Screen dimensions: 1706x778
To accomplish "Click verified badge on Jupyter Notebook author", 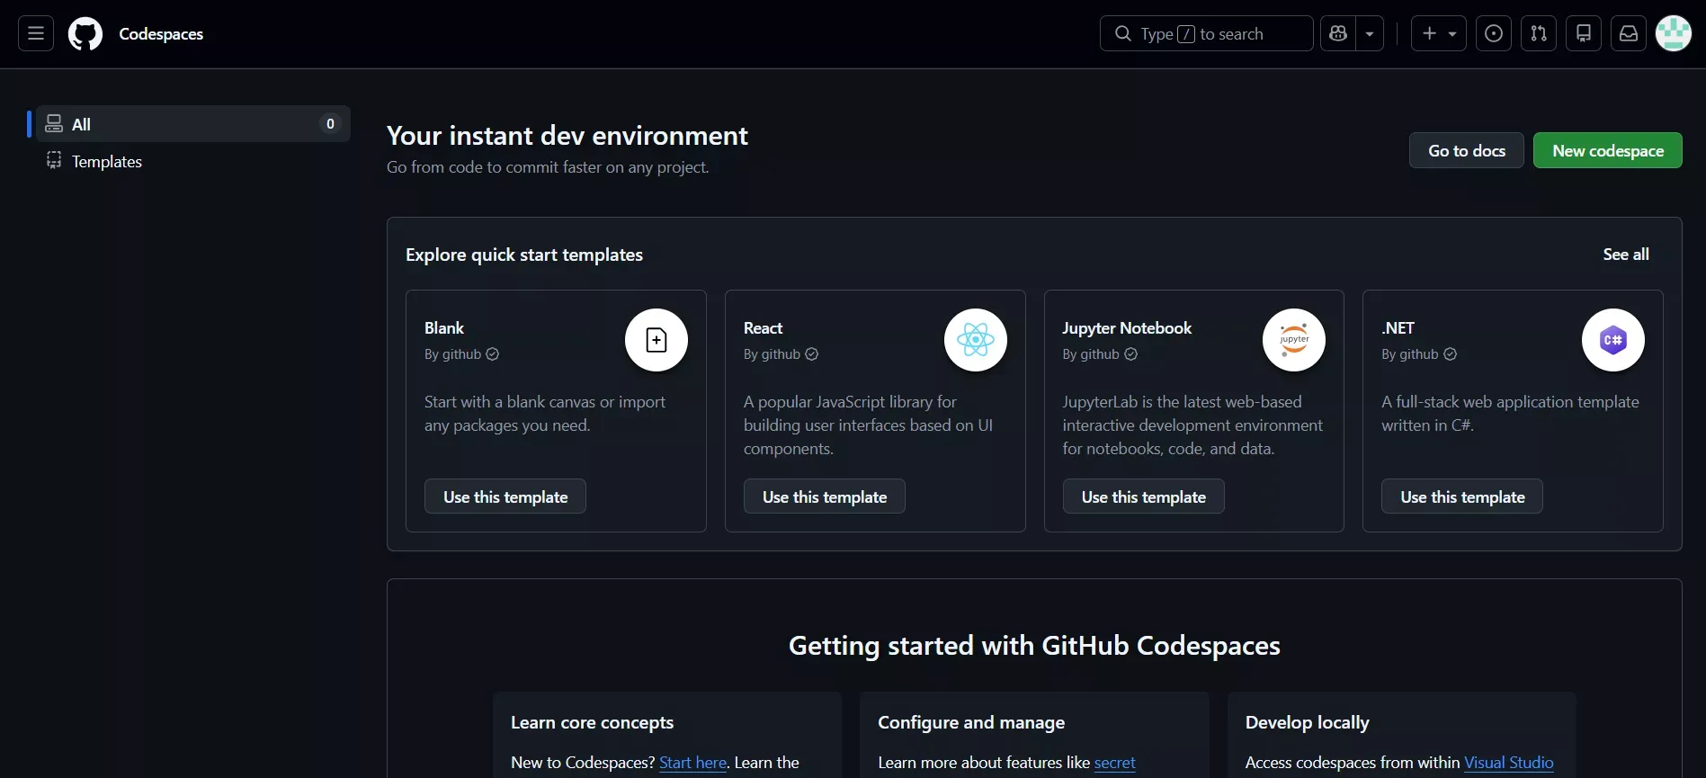I will 1131,354.
